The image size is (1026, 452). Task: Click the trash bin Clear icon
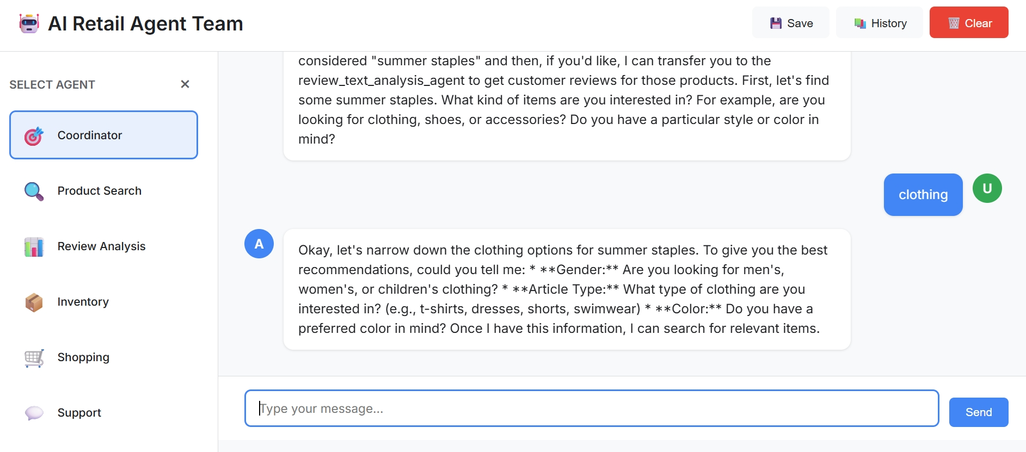click(x=954, y=23)
